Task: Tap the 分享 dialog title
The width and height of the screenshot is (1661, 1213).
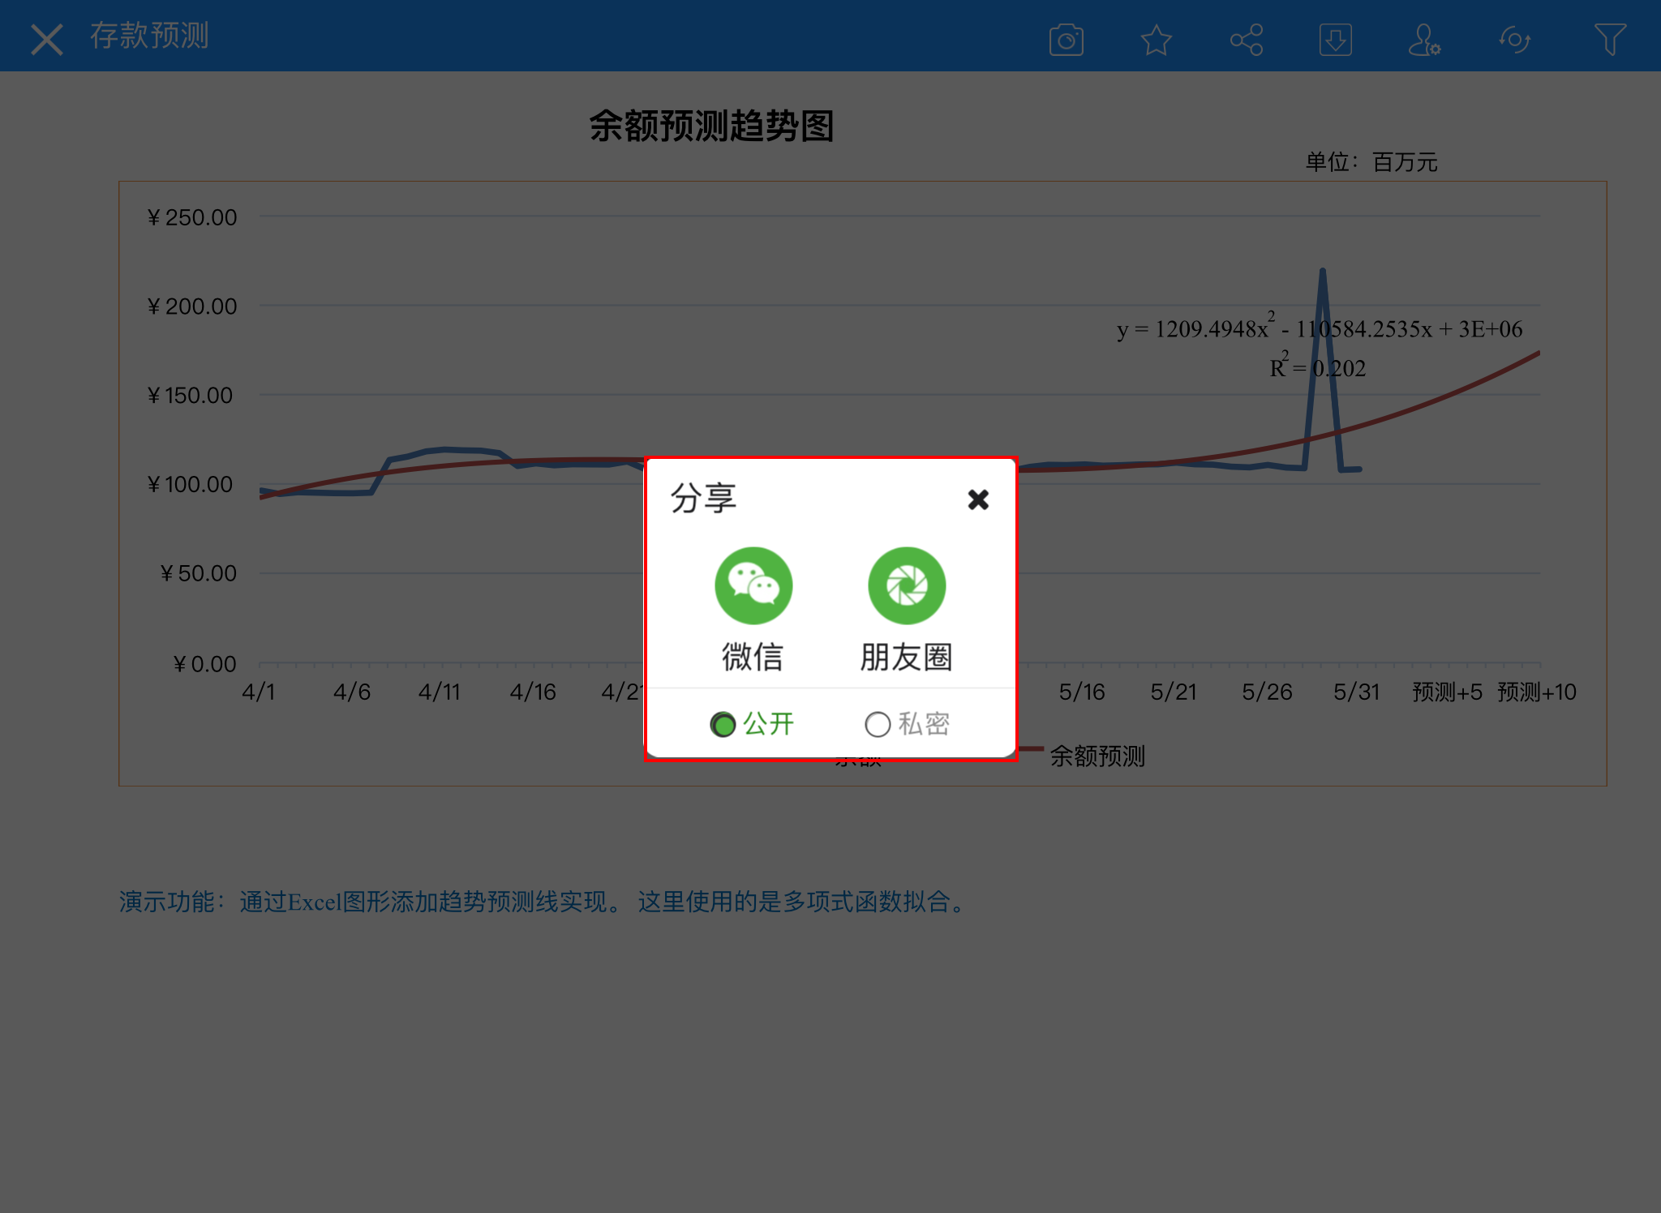Action: (x=703, y=498)
